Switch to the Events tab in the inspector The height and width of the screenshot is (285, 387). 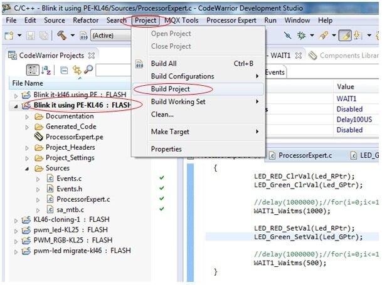[275, 72]
